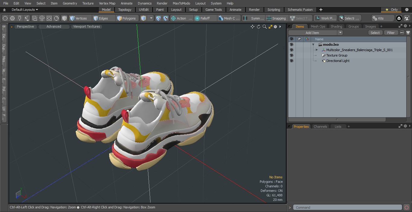Viewport: 412px width, 212px height.
Task: Click the viewport more arrow
Action: pos(280,27)
